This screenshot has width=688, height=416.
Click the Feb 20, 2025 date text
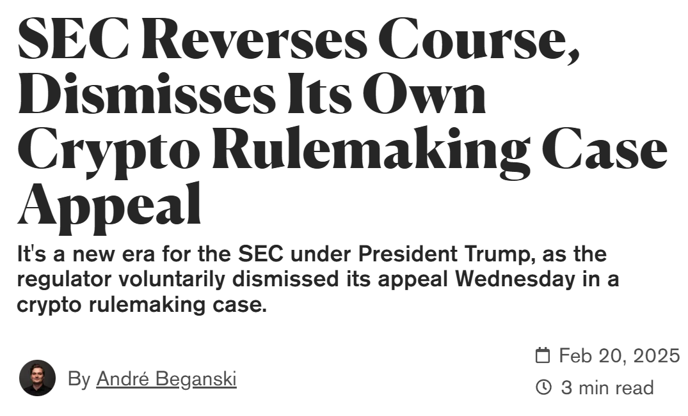(x=619, y=355)
